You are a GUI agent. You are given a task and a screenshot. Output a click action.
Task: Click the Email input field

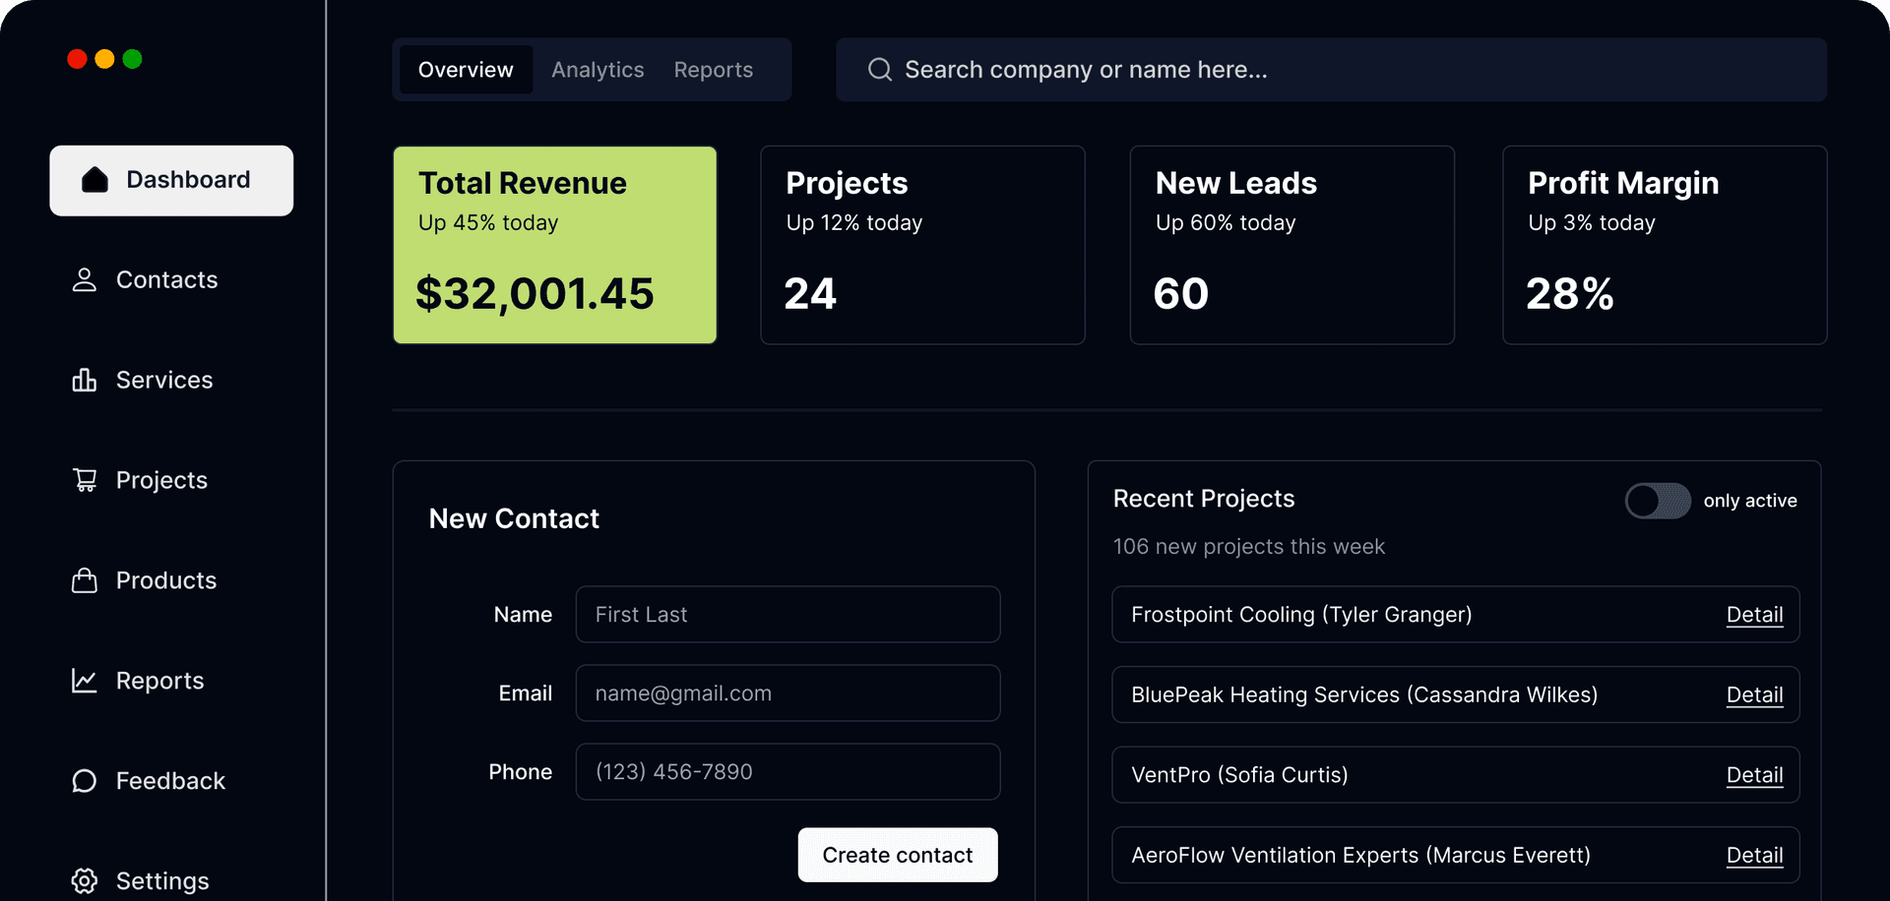(x=787, y=693)
